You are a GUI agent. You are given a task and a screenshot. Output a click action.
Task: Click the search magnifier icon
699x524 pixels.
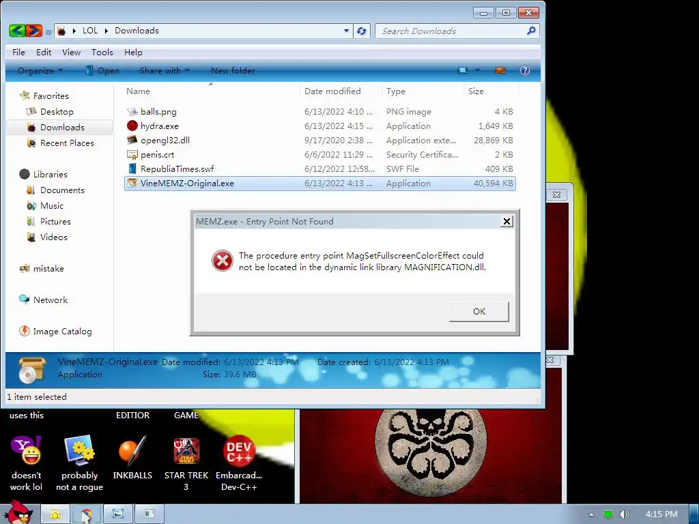point(531,31)
